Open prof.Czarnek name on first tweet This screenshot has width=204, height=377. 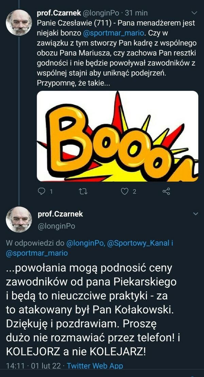click(59, 13)
